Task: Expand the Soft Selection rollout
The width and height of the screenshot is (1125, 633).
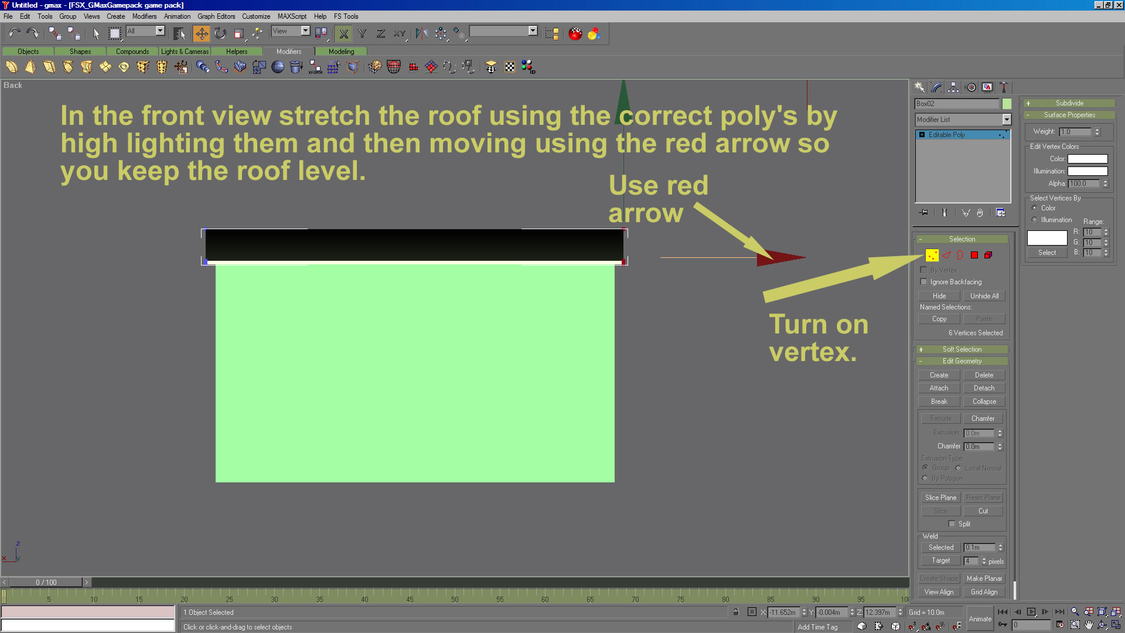Action: [962, 349]
